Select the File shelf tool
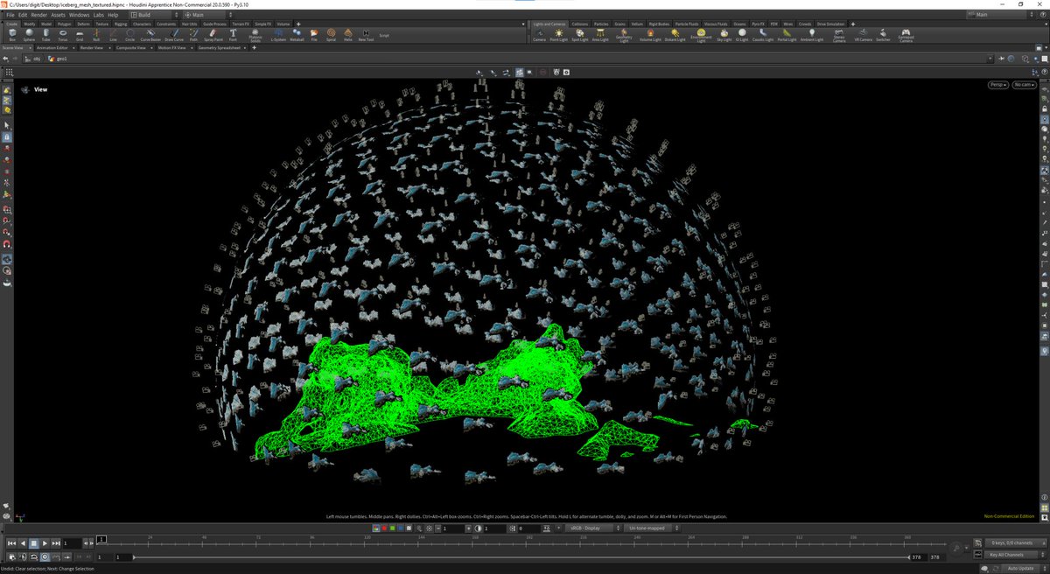Screen dimensions: 1050x574 [x=314, y=35]
